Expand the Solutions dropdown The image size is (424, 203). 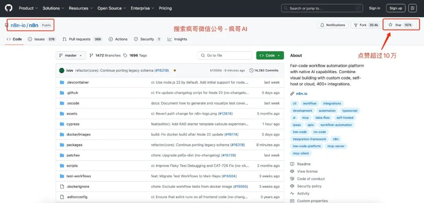click(53, 8)
